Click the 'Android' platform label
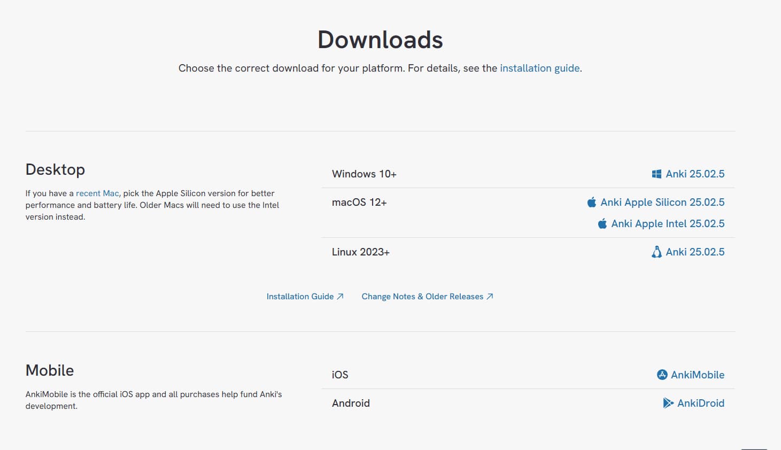This screenshot has height=450, width=781. tap(351, 403)
